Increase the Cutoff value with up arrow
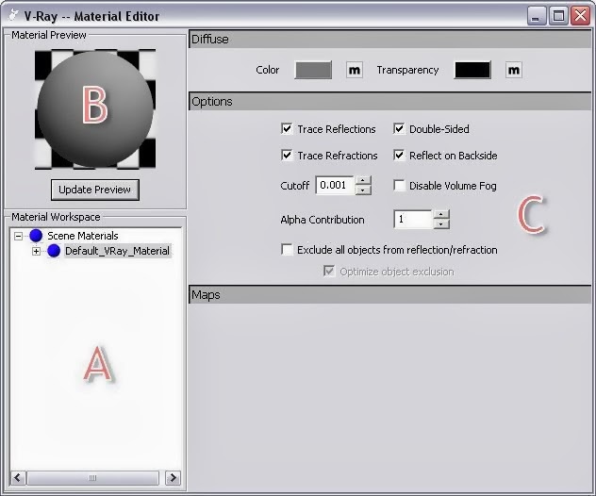 click(x=363, y=180)
